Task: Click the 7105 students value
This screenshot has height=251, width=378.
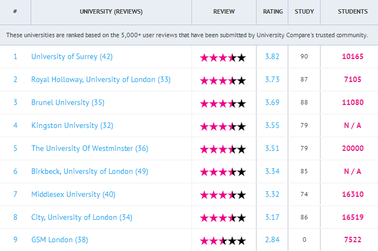Action: (x=353, y=79)
